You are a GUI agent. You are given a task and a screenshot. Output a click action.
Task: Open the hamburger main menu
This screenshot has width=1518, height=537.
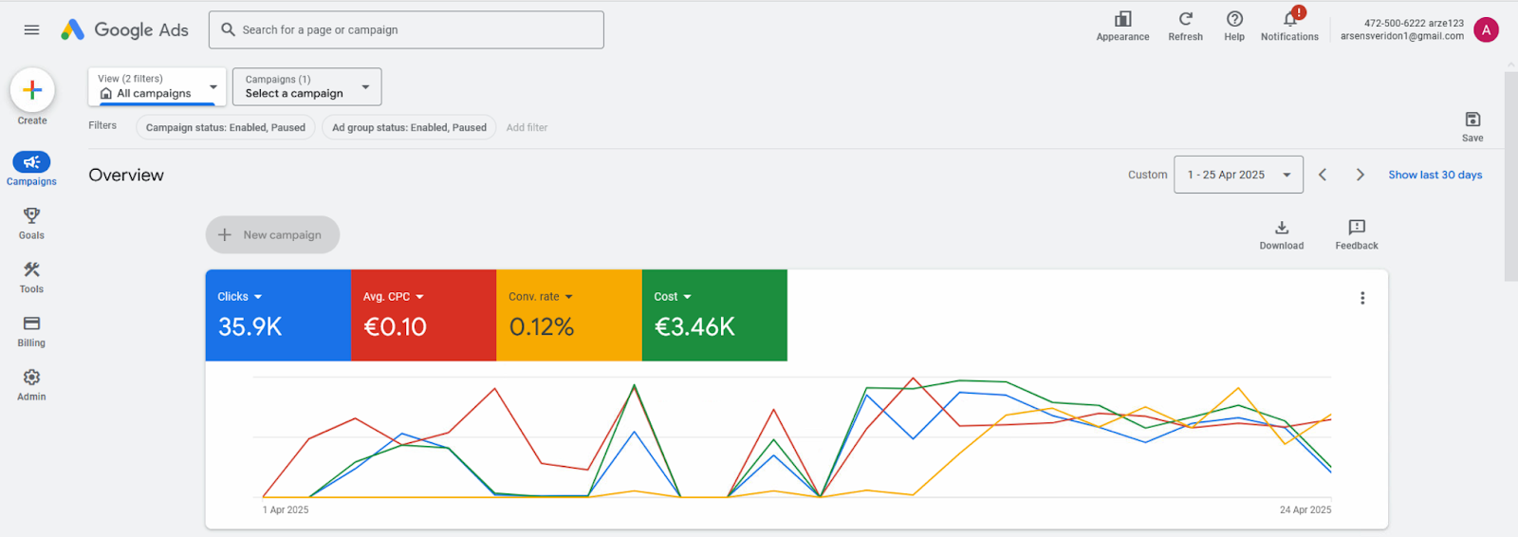point(31,29)
